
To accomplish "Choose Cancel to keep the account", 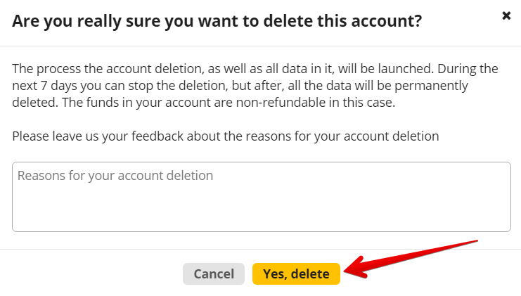I will coord(213,274).
